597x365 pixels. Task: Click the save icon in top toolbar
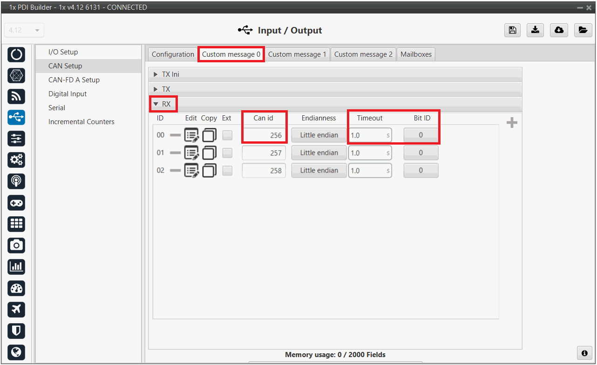pos(512,30)
